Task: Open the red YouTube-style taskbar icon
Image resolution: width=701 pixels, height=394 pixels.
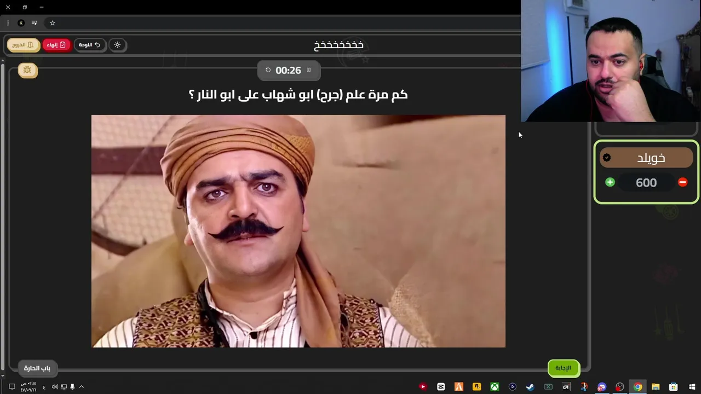Action: click(423, 387)
